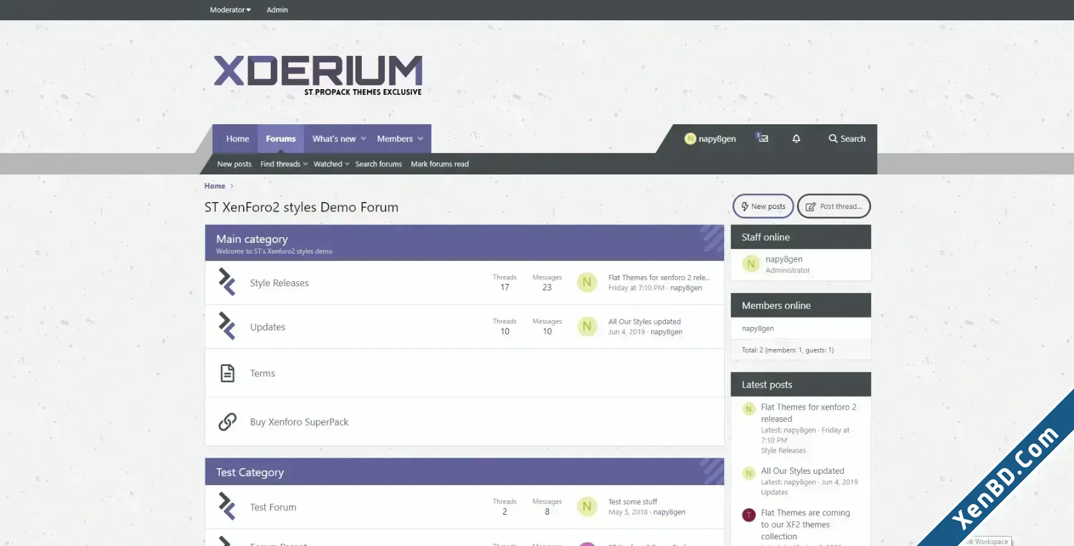The width and height of the screenshot is (1074, 546).
Task: Open the Main category header link
Action: pyautogui.click(x=252, y=238)
